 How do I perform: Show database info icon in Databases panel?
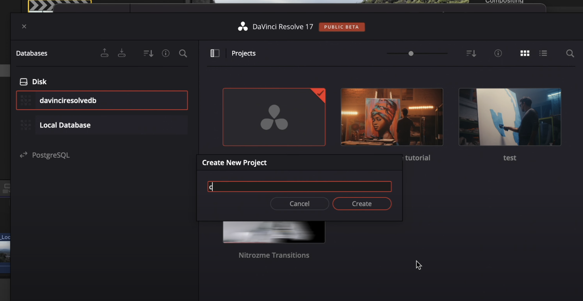coord(166,53)
